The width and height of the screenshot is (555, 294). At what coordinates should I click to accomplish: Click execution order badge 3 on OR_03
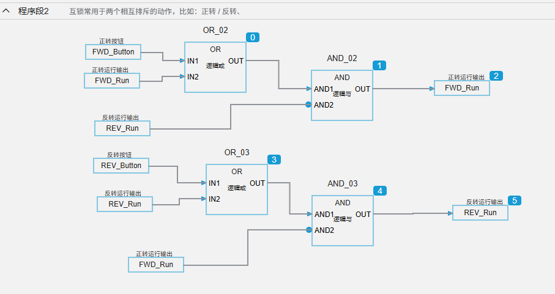click(274, 160)
